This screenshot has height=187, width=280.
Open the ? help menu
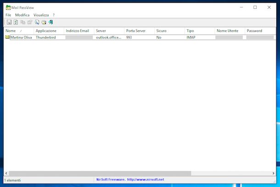click(54, 15)
